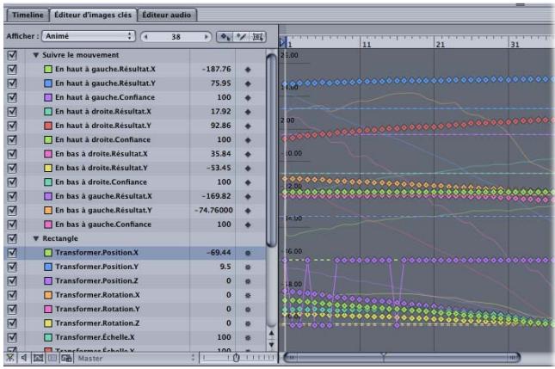Click the audio speaker icon in the bottom bar

coord(24,358)
